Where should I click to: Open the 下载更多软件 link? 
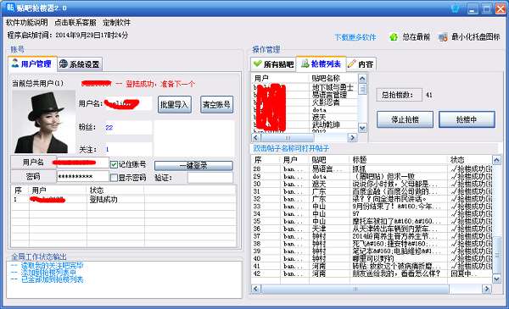[x=355, y=37]
